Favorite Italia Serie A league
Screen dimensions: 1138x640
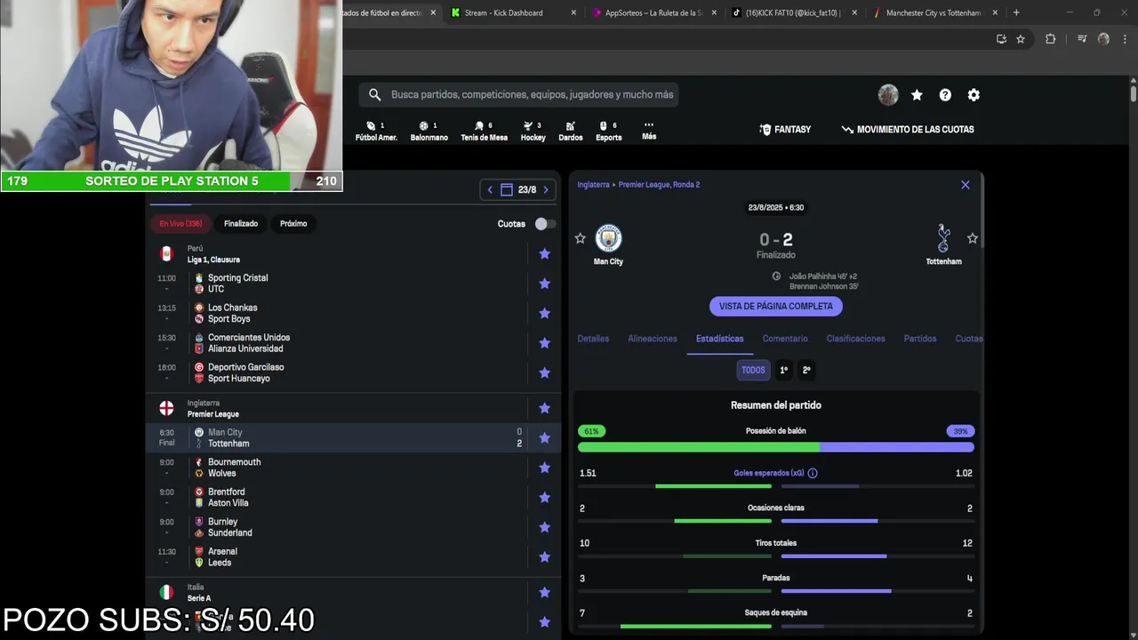coord(544,592)
